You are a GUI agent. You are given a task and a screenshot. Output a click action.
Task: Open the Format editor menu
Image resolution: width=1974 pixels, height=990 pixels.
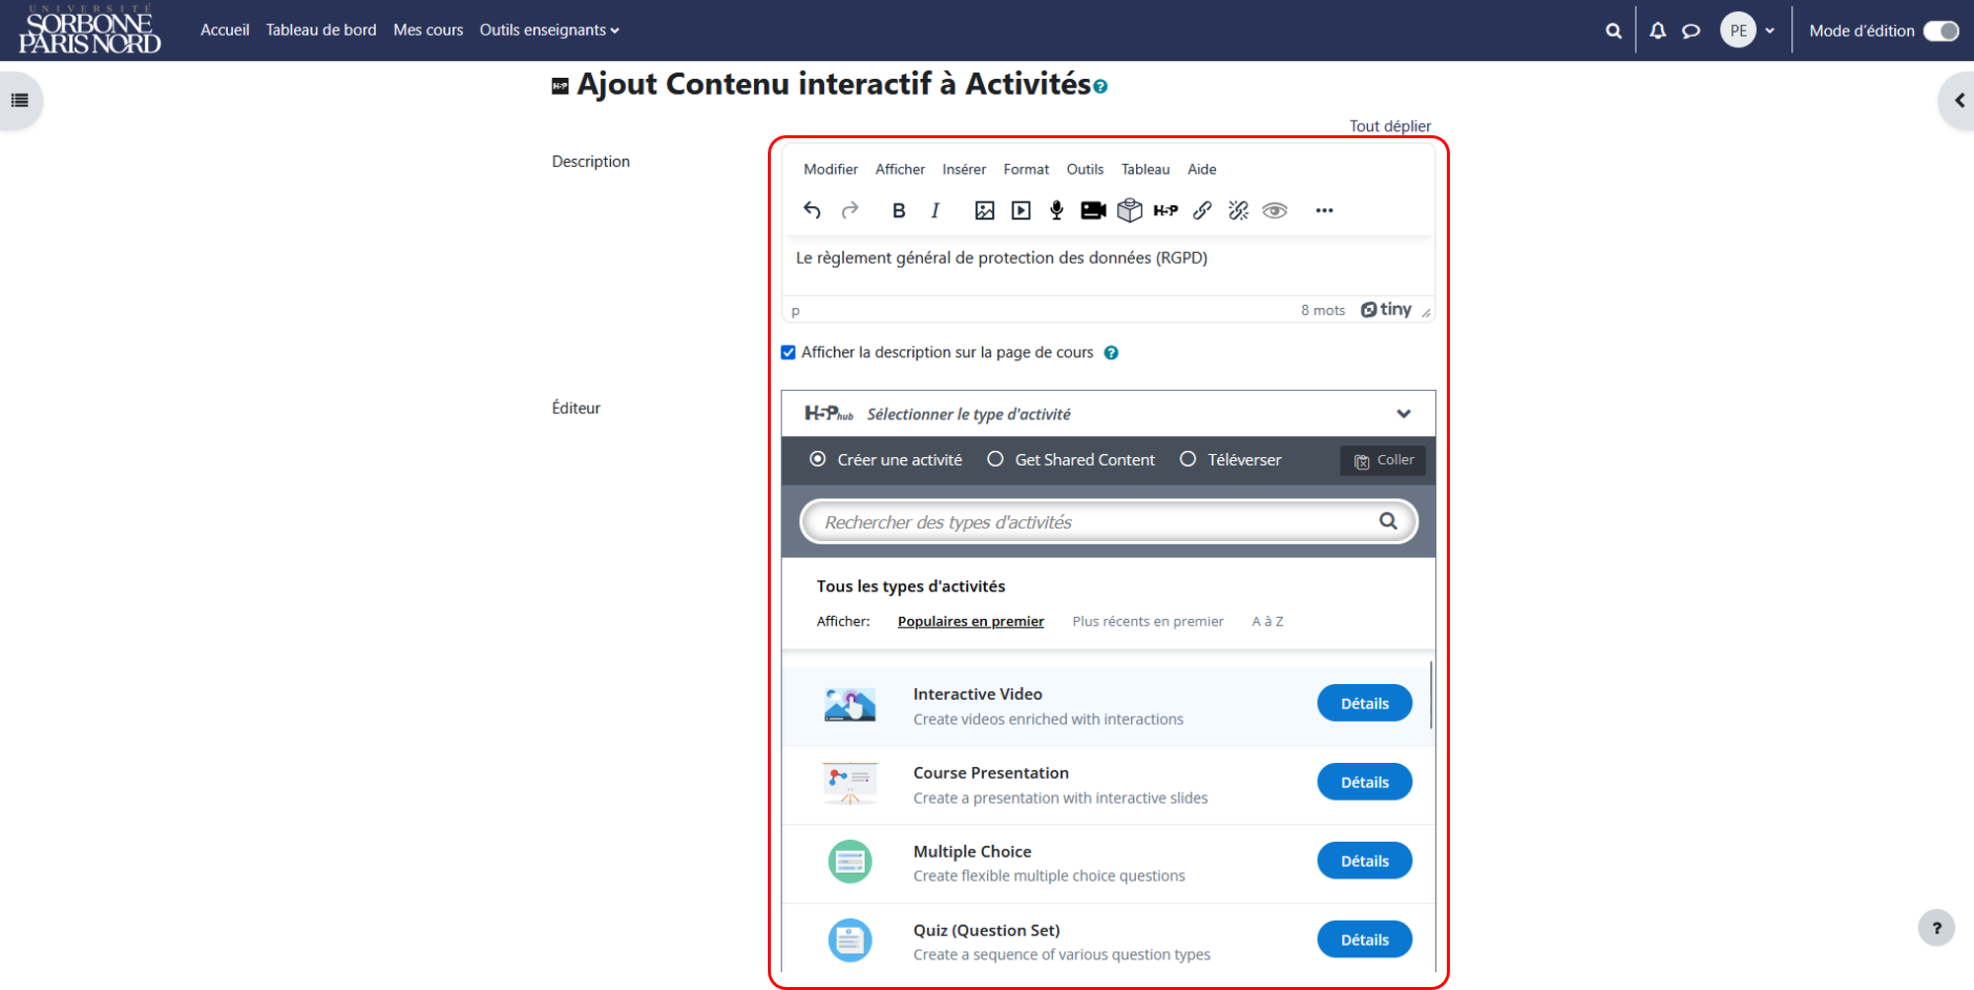coord(1026,169)
